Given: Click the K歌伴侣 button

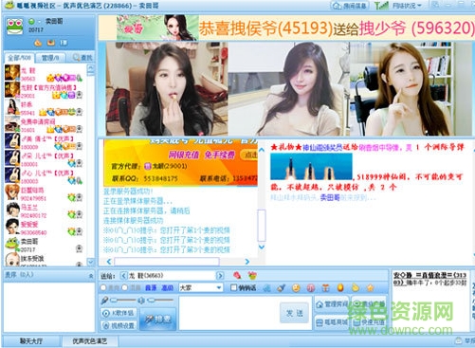Looking at the screenshot, I should 119,313.
